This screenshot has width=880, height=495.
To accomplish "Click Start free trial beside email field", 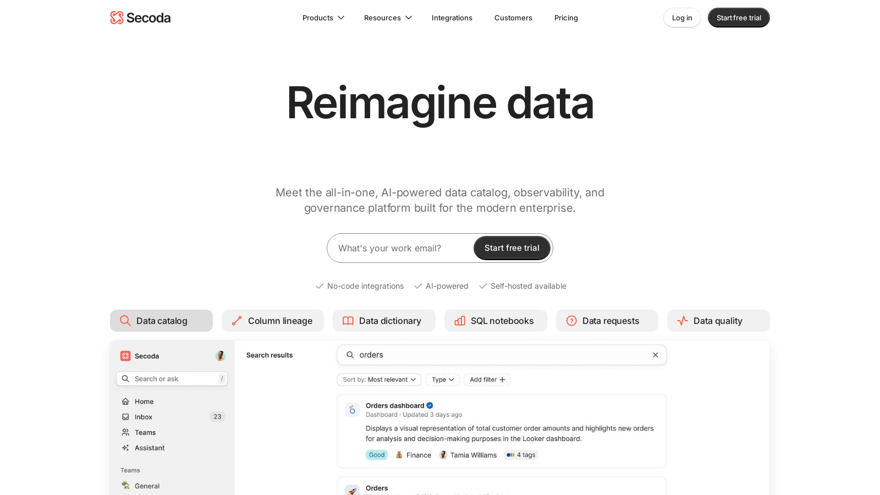I will (x=512, y=248).
